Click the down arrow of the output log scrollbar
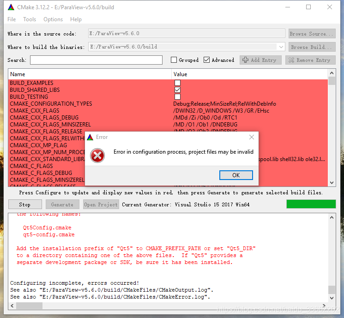Screen dimensions: 344x318 (x=332, y=298)
